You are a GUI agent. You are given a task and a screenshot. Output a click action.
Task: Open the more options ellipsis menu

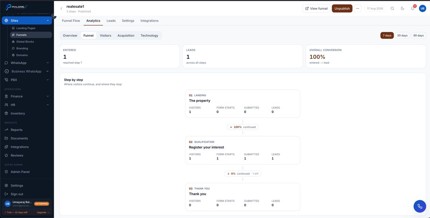[357, 8]
